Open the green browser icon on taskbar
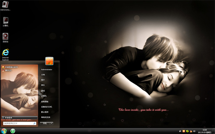This screenshot has height=134, width=215. pyautogui.click(x=13, y=131)
